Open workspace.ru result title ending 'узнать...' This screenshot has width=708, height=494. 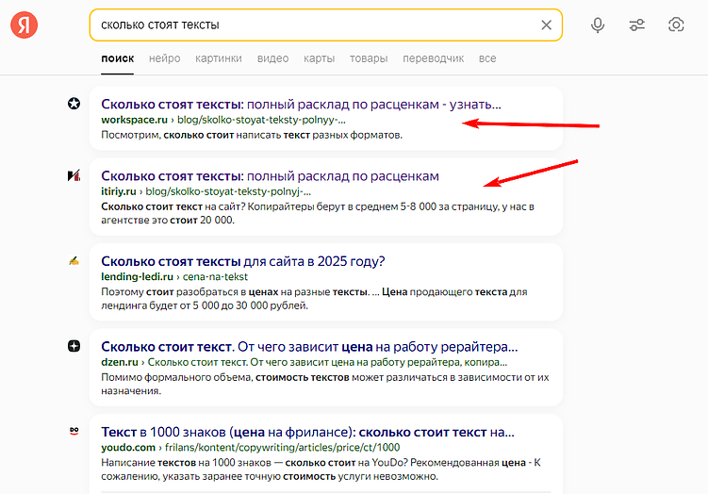point(301,105)
